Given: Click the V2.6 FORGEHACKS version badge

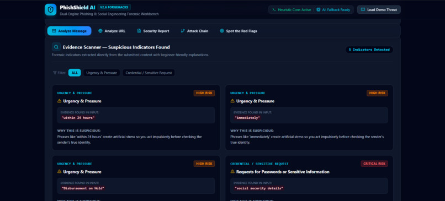Looking at the screenshot, I should [114, 7].
